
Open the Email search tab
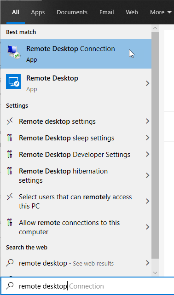107,12
